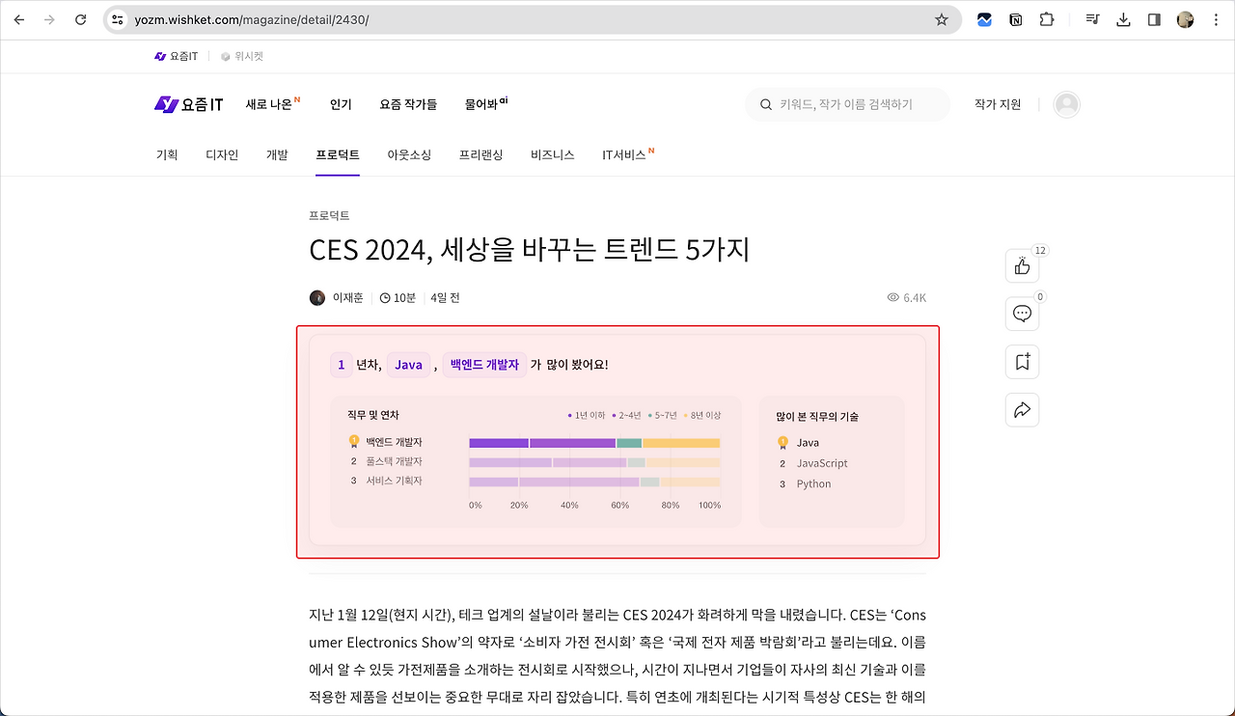Click the JavaScript skill row

(813, 463)
